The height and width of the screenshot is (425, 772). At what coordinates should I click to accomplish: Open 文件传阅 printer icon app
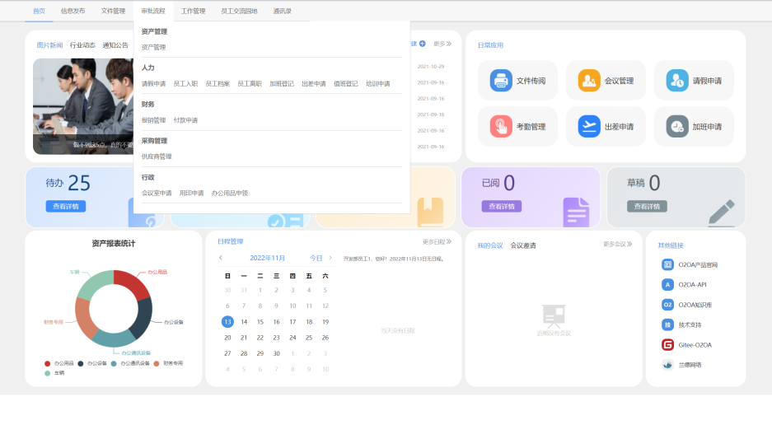tap(501, 81)
